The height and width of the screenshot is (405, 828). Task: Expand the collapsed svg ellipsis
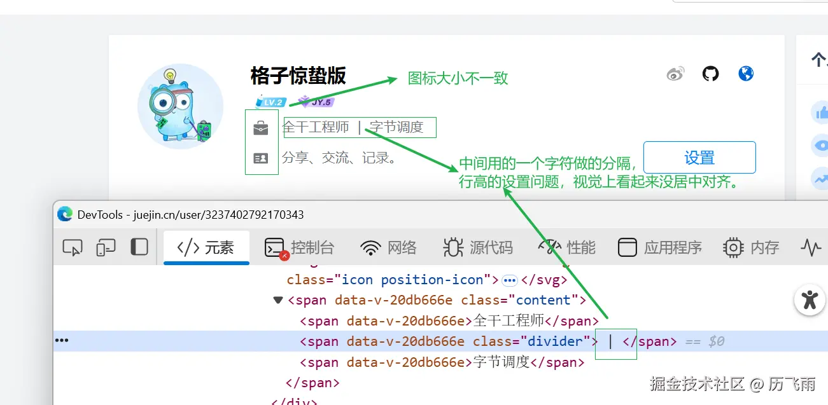tap(509, 280)
